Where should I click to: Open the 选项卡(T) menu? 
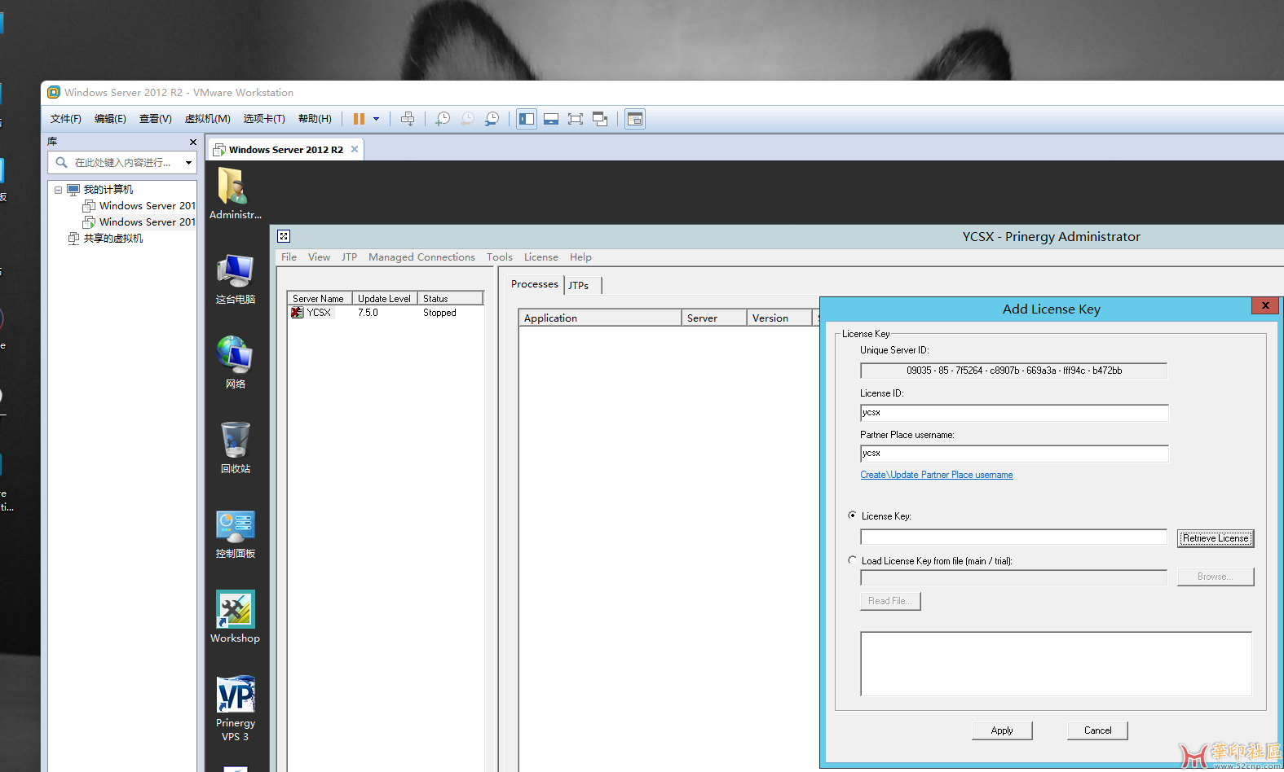point(264,119)
